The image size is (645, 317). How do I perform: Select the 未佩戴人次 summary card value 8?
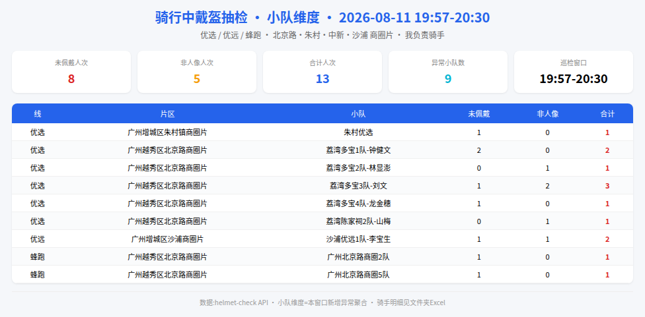(x=71, y=78)
